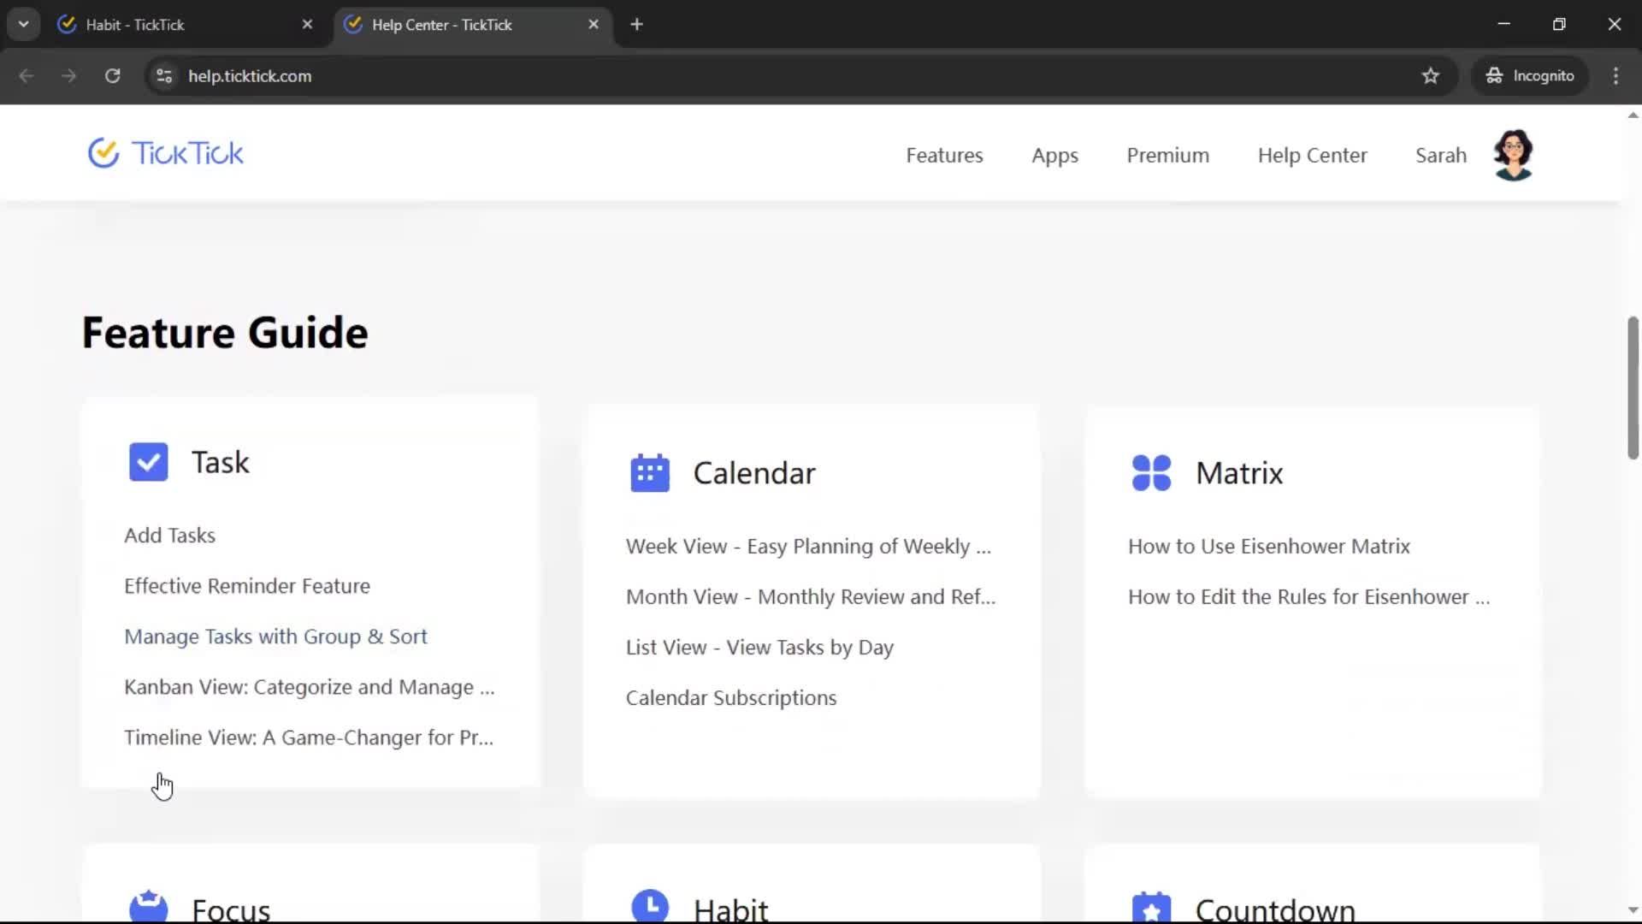
Task: Click the TickTick logo icon
Action: coord(103,153)
